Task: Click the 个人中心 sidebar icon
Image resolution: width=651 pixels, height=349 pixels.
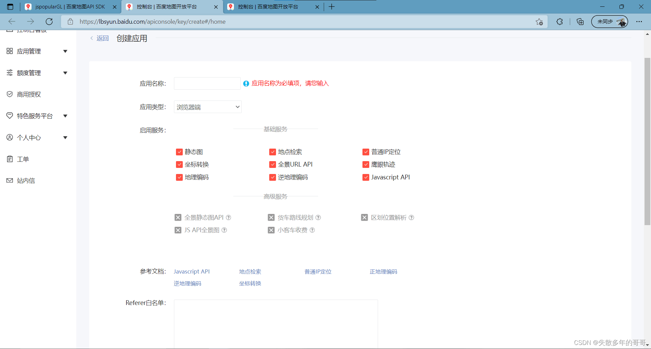Action: pos(9,137)
